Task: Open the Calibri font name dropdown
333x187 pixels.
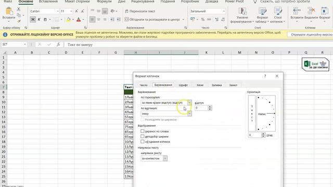Action: pos(58,11)
